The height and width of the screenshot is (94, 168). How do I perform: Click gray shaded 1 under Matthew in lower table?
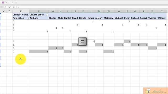tap(109, 51)
